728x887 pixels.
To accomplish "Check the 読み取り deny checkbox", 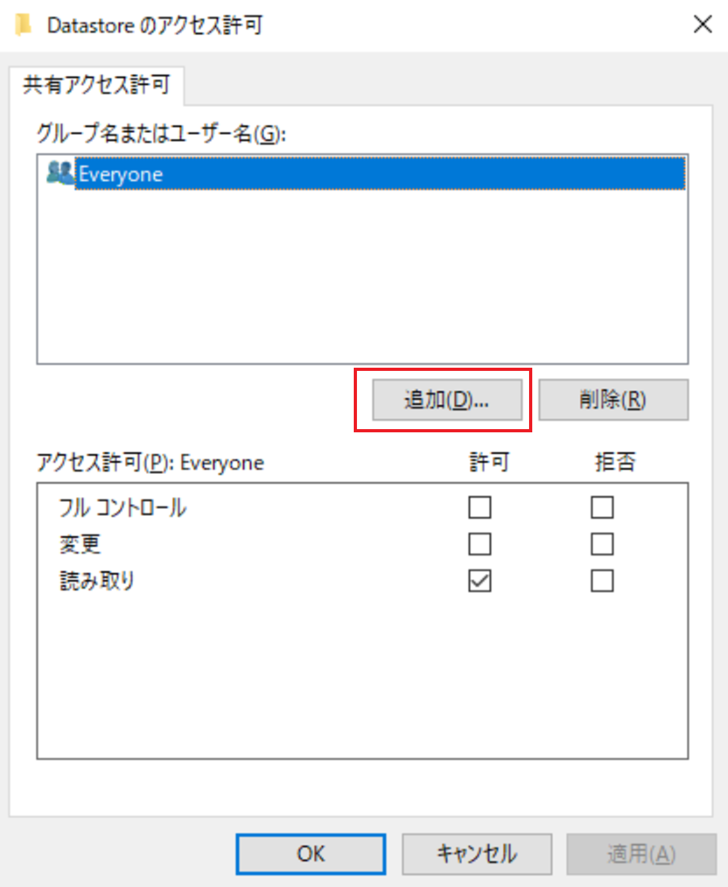I will coord(602,581).
